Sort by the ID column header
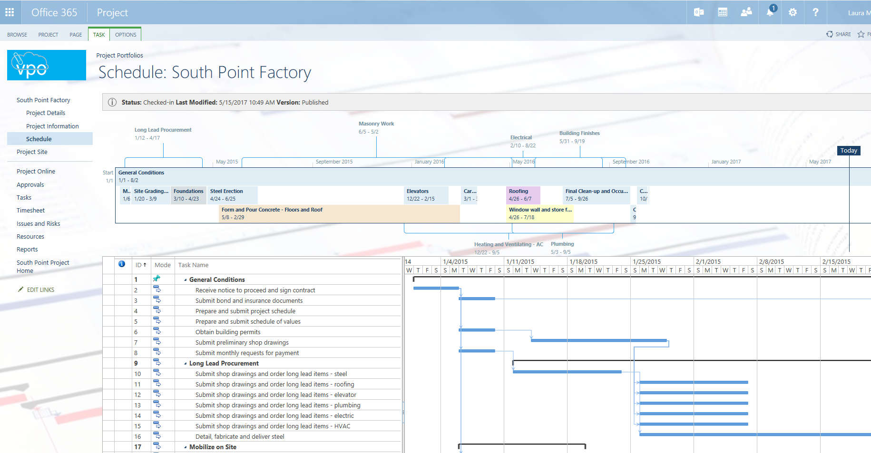 (x=141, y=265)
